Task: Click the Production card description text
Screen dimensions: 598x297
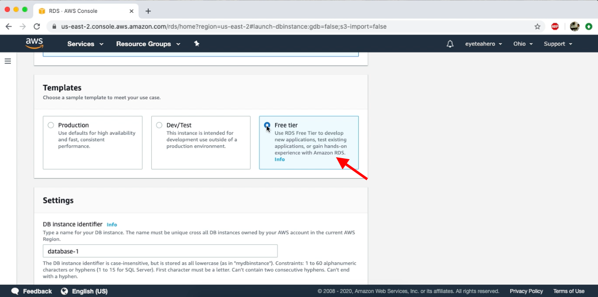Action: coord(97,140)
